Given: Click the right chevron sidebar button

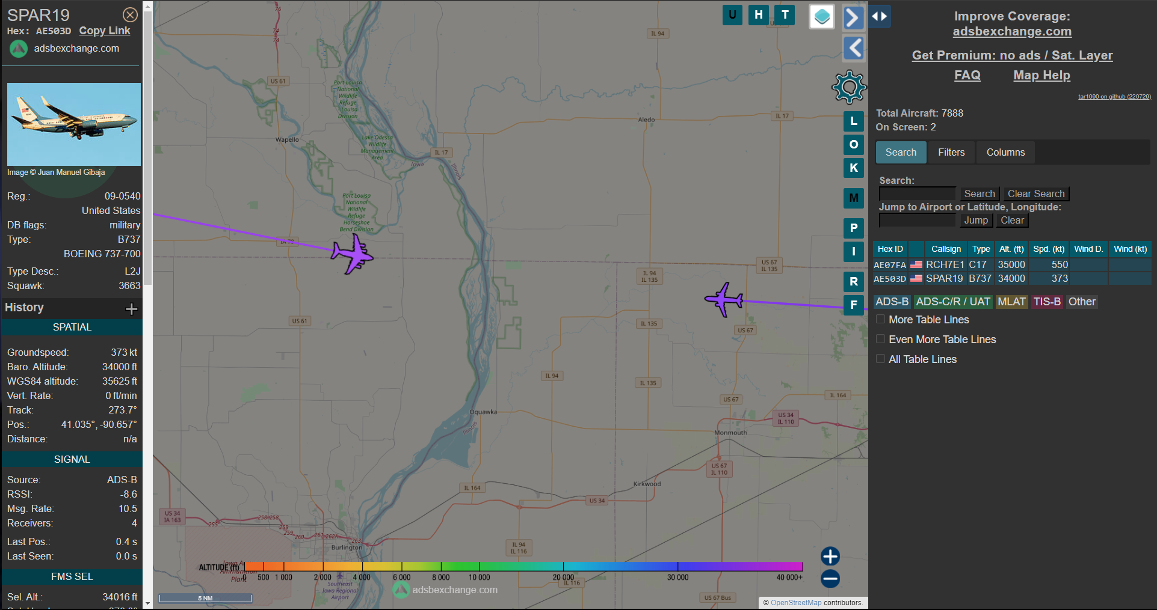Looking at the screenshot, I should pyautogui.click(x=853, y=17).
